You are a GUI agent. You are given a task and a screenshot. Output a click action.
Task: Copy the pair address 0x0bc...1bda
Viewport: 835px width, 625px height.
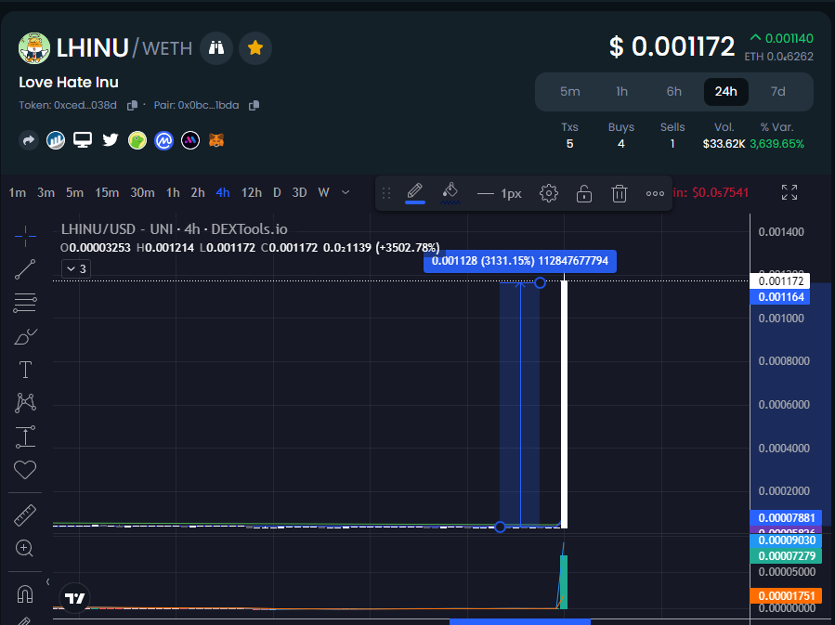pos(254,106)
